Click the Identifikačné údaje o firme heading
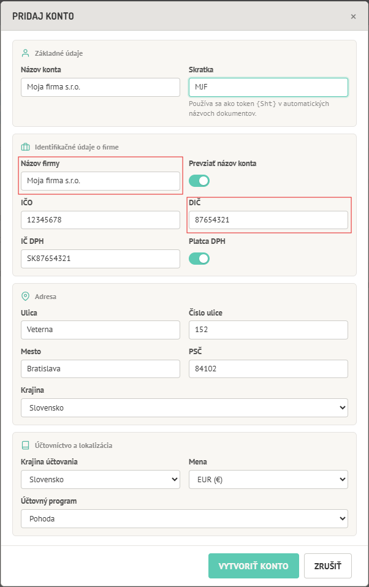Viewport: 369px width, 587px height. (77, 147)
